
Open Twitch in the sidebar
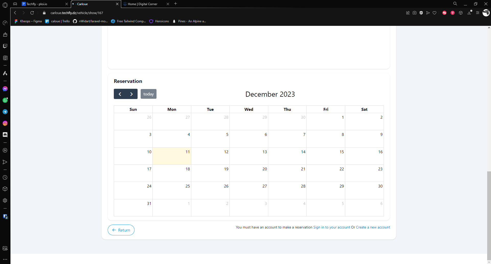(x=5, y=46)
